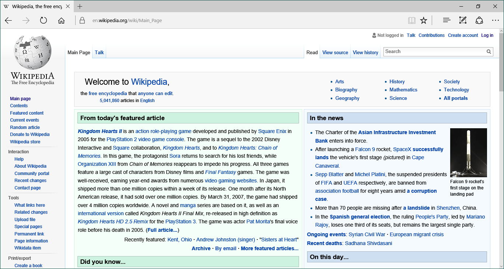The height and width of the screenshot is (269, 504).
Task: Open Current events in the sidebar
Action: tap(24, 120)
